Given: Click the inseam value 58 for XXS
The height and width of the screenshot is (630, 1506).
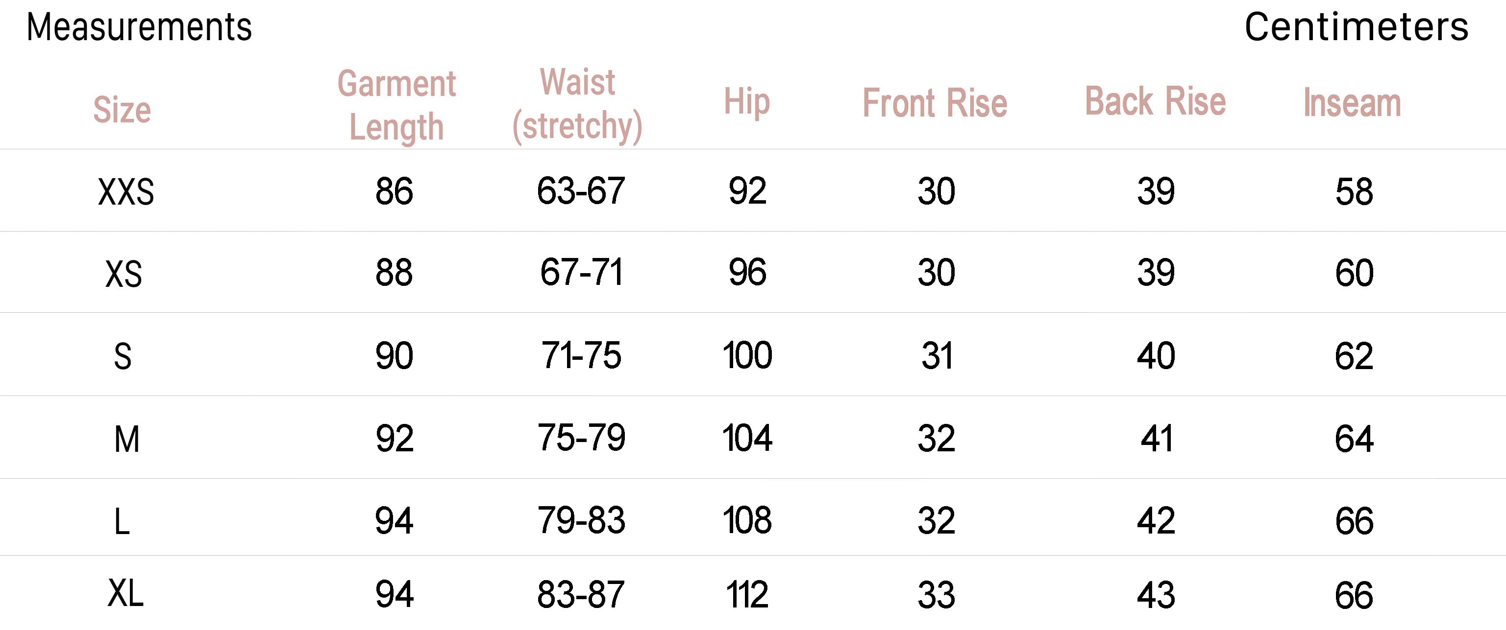Looking at the screenshot, I should (1354, 191).
